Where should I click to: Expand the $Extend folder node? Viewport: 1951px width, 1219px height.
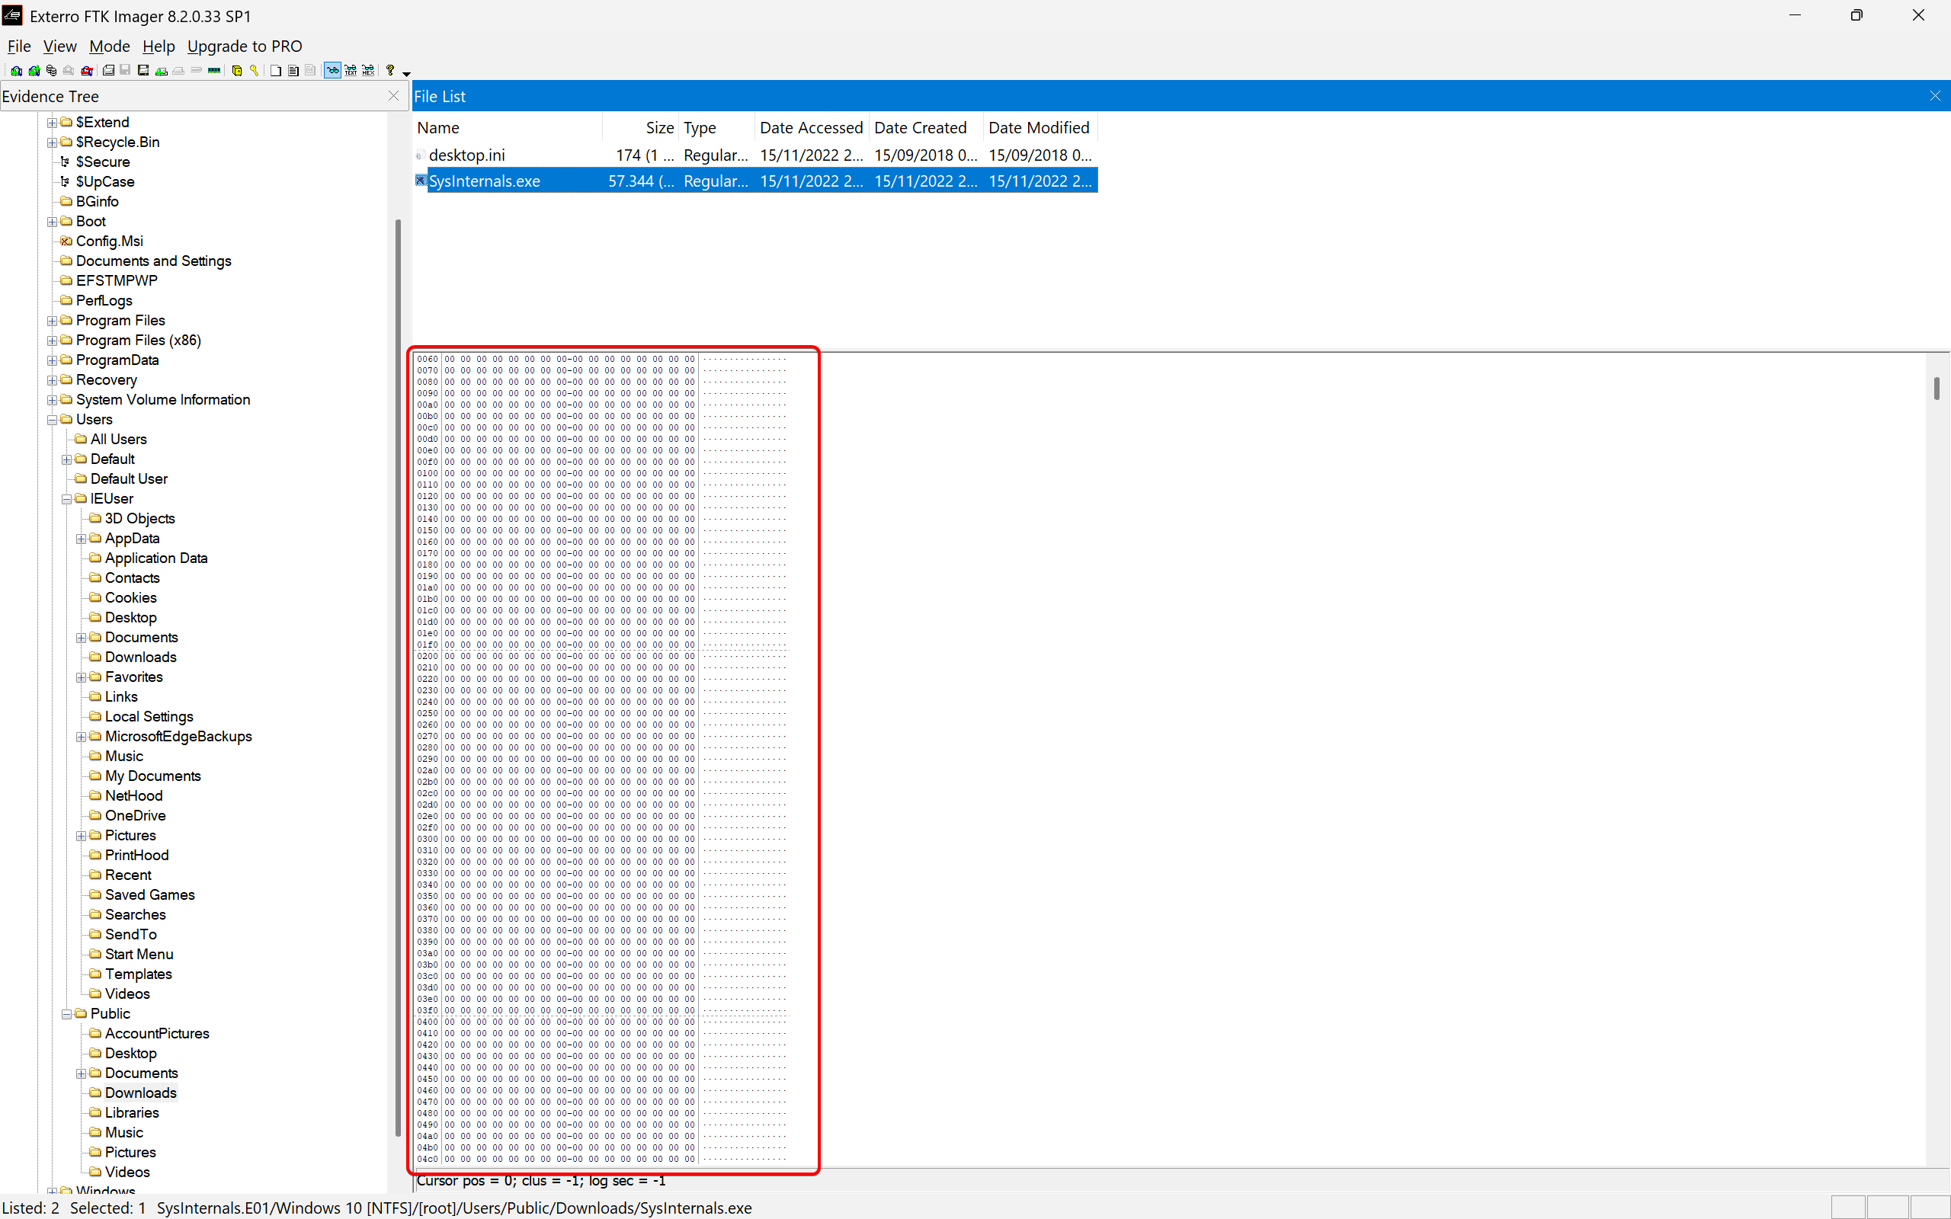pyautogui.click(x=53, y=123)
